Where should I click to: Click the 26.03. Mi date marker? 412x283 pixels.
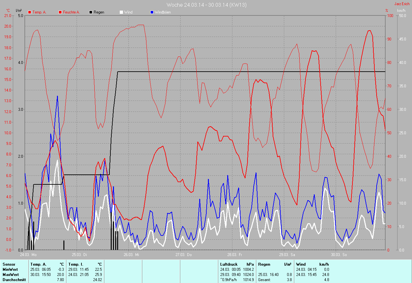tap(131, 255)
